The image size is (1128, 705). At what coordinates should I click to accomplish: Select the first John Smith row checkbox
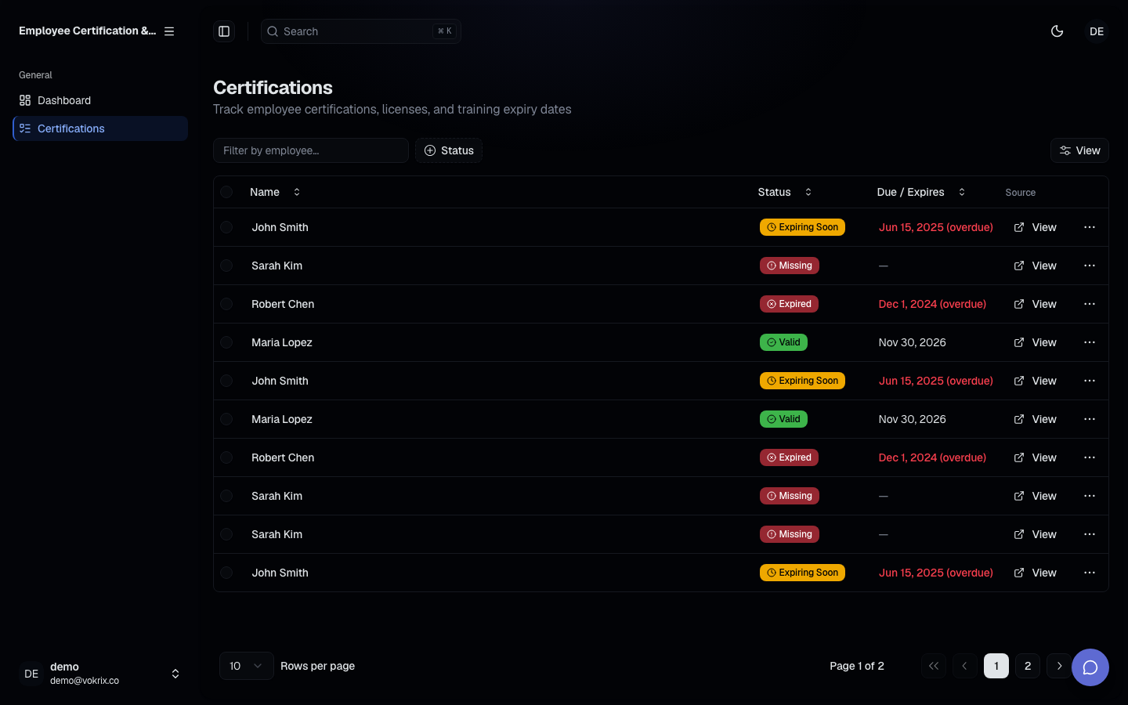point(226,227)
